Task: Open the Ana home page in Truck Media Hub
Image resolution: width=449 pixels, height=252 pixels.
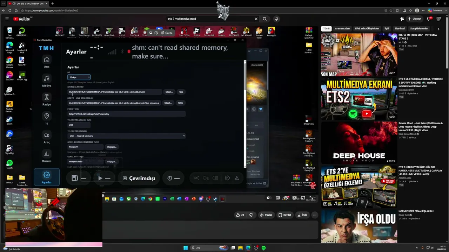Action: [47, 62]
